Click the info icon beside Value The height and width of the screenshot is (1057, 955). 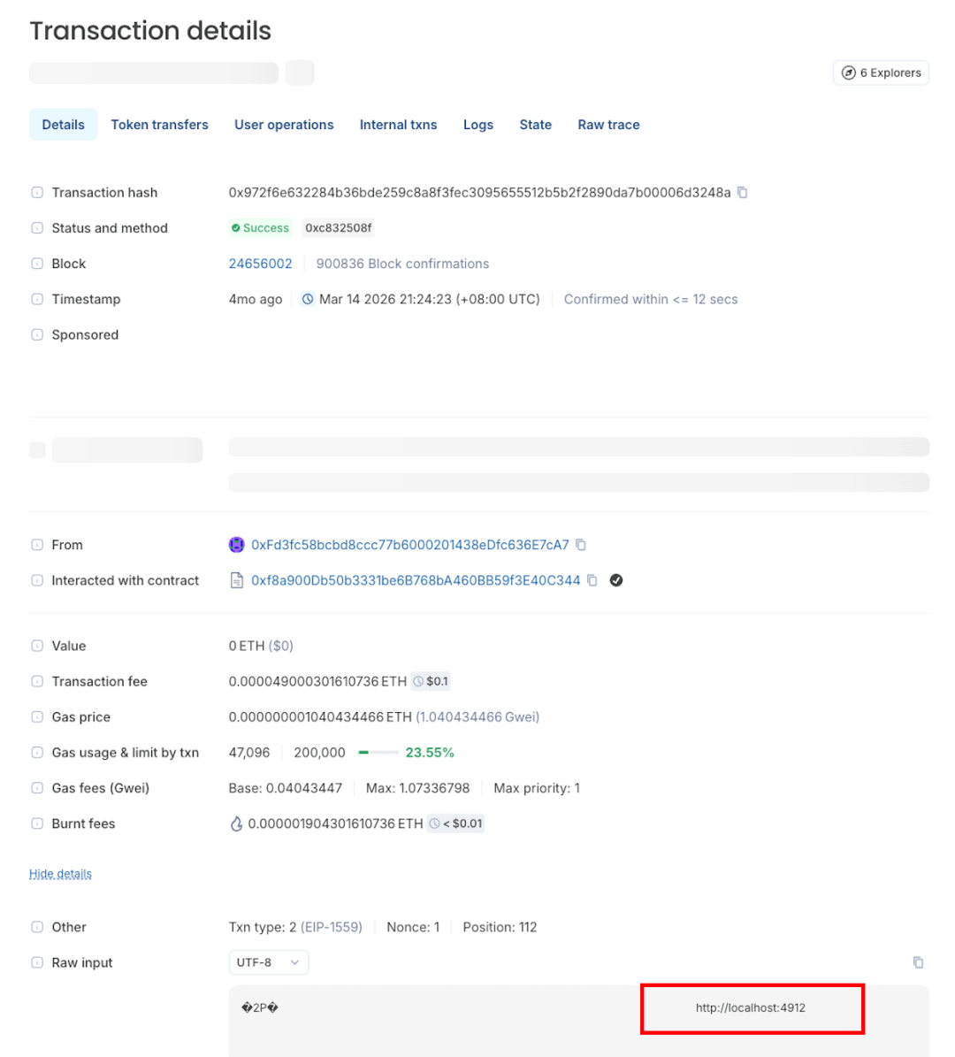[x=37, y=646]
